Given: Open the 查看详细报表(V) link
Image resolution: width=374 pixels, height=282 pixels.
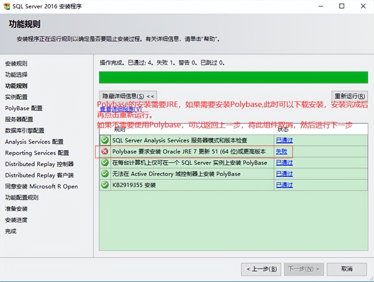Looking at the screenshot, I should point(121,109).
